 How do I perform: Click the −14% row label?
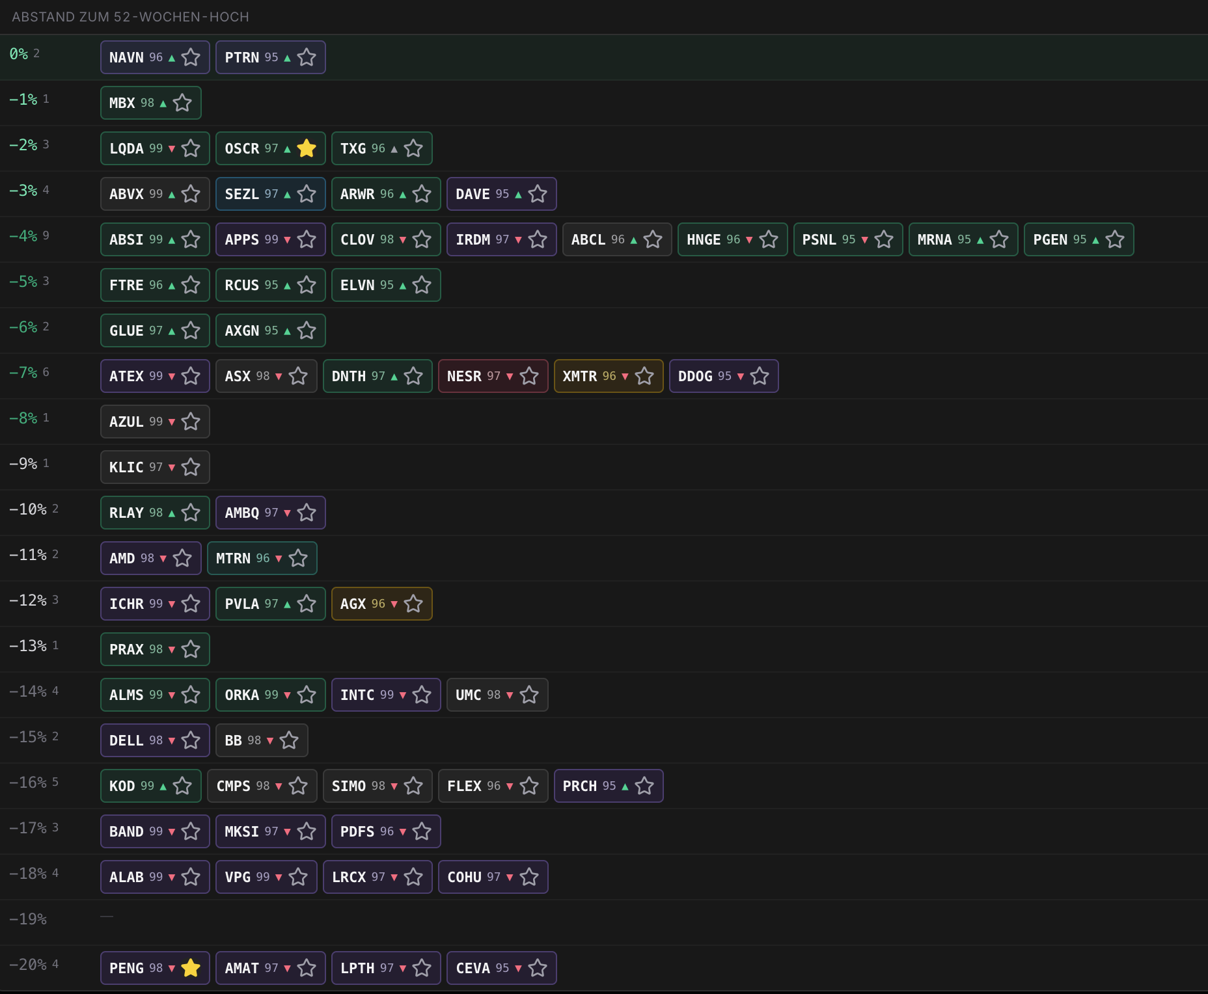(28, 692)
